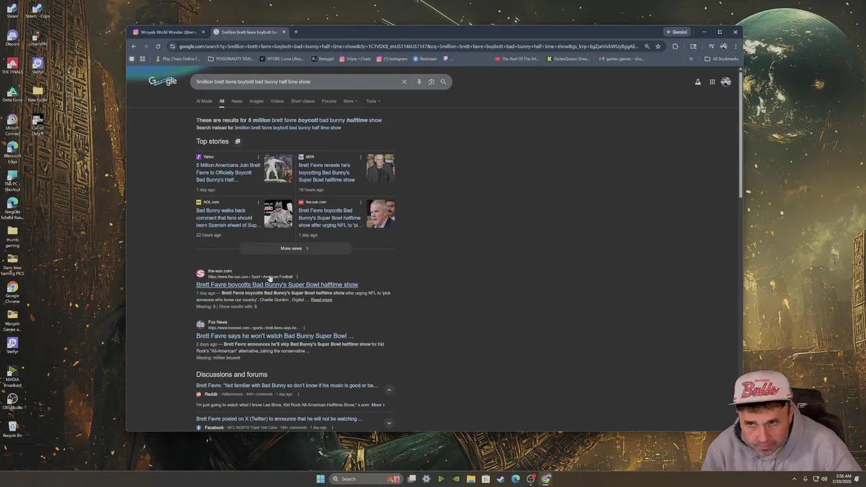Switch to Wroyals World Wonder browser tab
Viewport: 866px width, 487px height.
click(x=168, y=32)
